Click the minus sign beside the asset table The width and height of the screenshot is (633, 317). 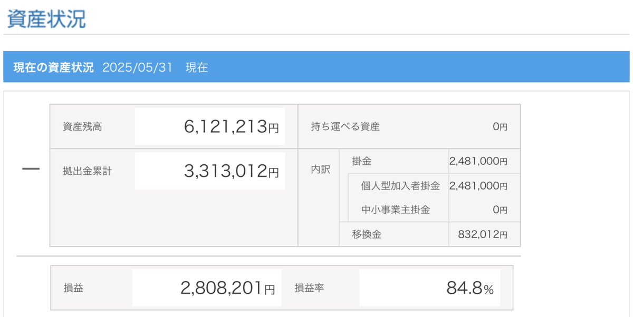(x=31, y=170)
